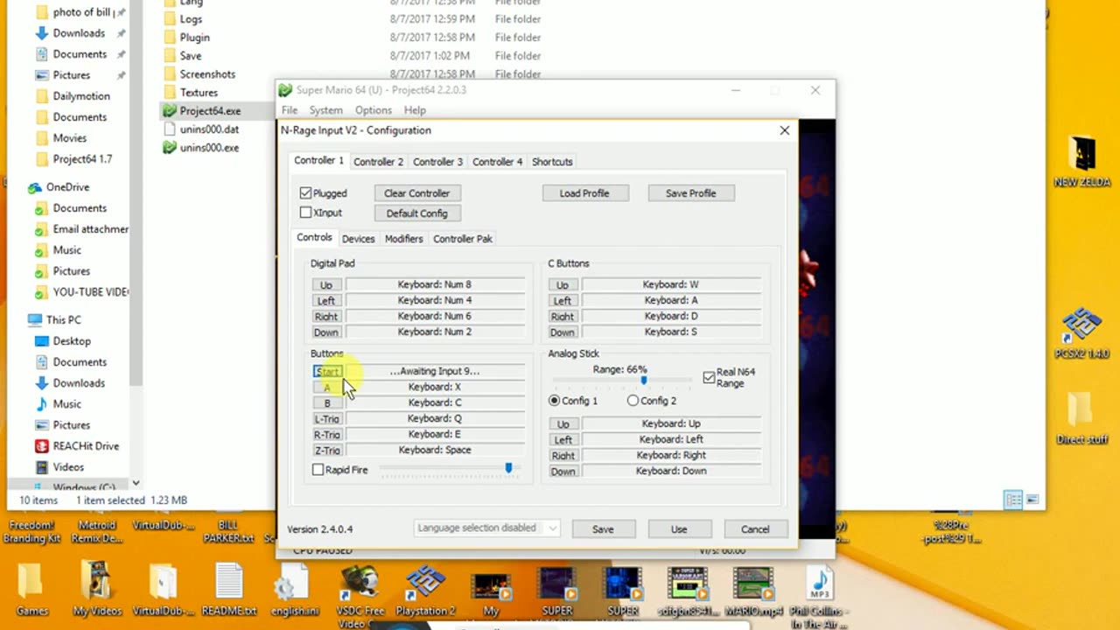Toggle the Rapid Fire checkbox

pyautogui.click(x=318, y=470)
